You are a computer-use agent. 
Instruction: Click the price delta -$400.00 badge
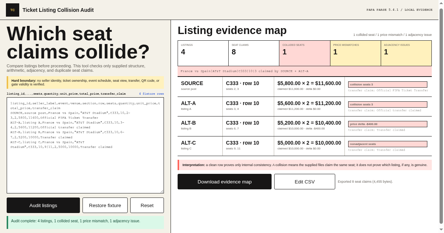387,124
